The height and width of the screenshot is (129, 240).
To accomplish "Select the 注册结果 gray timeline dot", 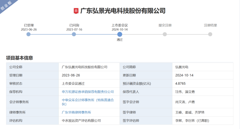I will coord(210,34).
